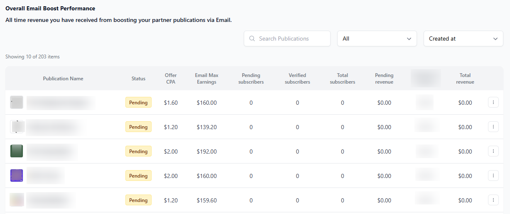The width and height of the screenshot is (510, 214).
Task: Click the Publication Name column header
Action: pyautogui.click(x=63, y=79)
